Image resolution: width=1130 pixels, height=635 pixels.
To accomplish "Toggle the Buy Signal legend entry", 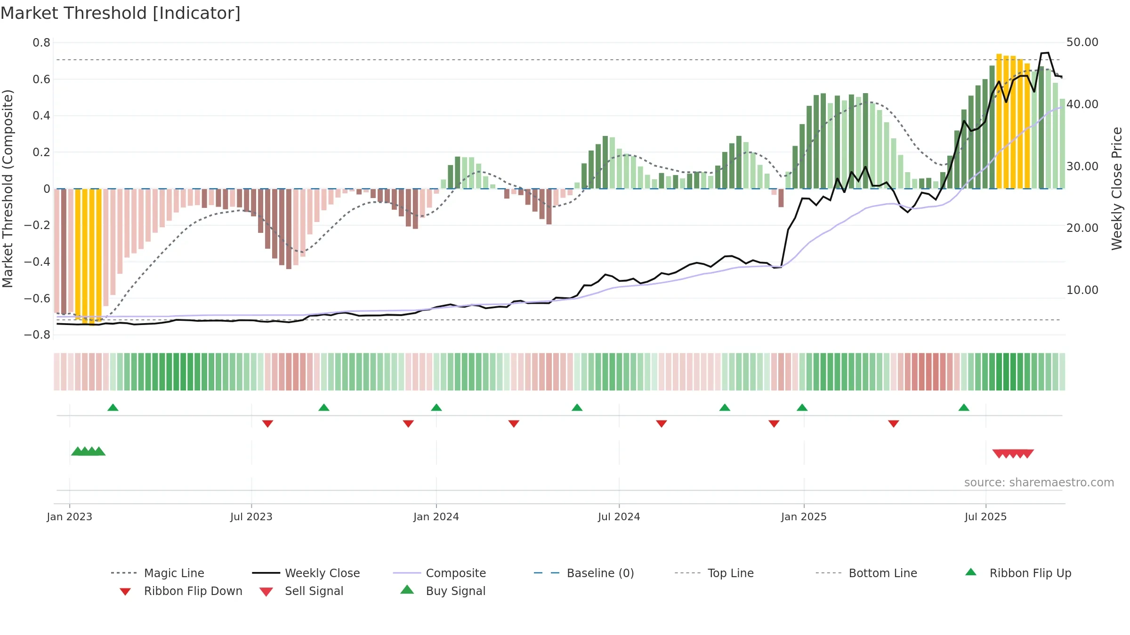I will pos(443,591).
